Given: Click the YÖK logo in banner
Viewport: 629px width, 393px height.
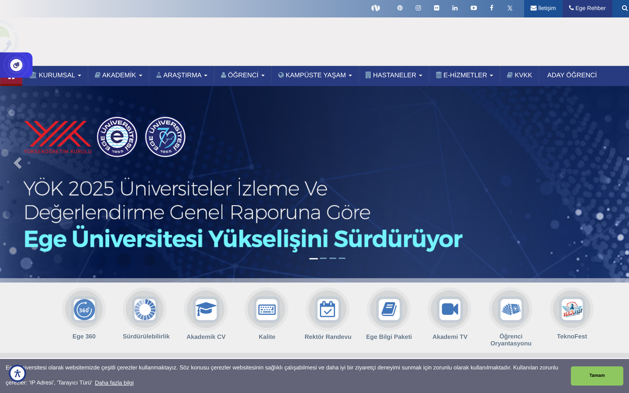Looking at the screenshot, I should [58, 137].
